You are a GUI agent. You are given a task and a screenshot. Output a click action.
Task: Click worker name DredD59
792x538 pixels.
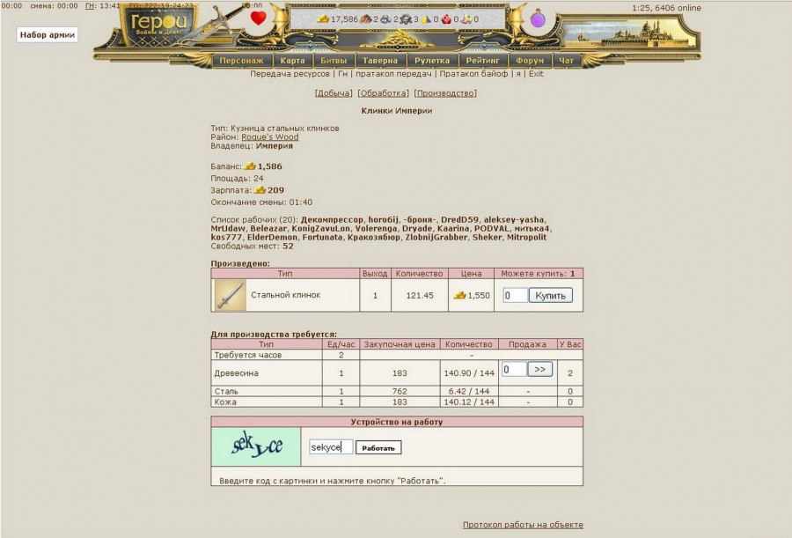pos(459,220)
